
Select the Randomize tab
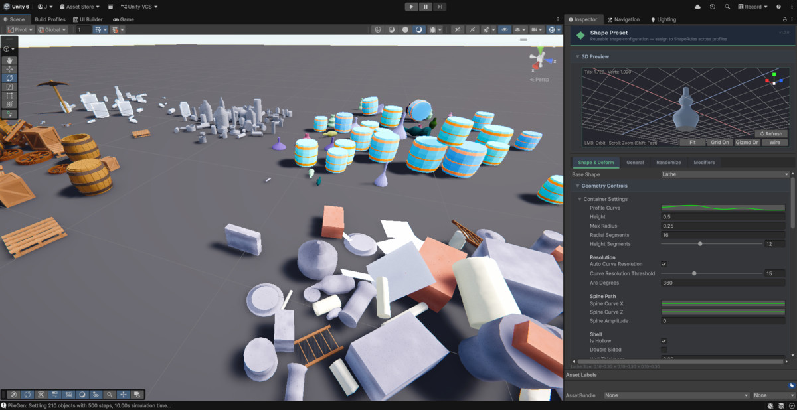[x=668, y=162]
